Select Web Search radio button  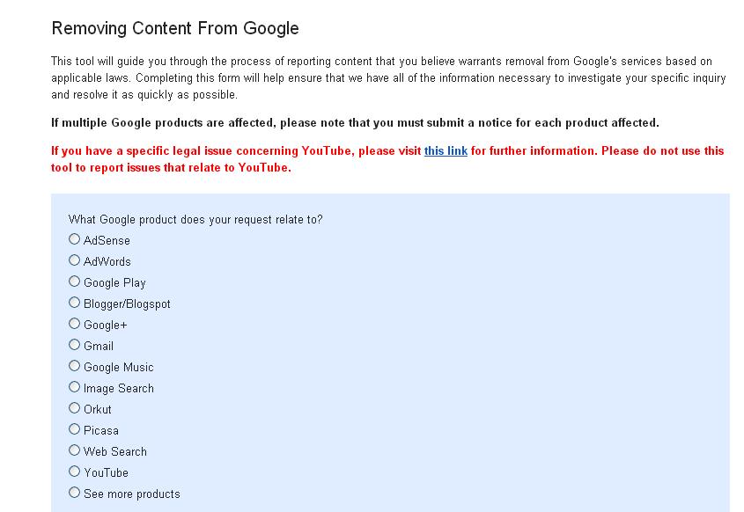tap(75, 450)
